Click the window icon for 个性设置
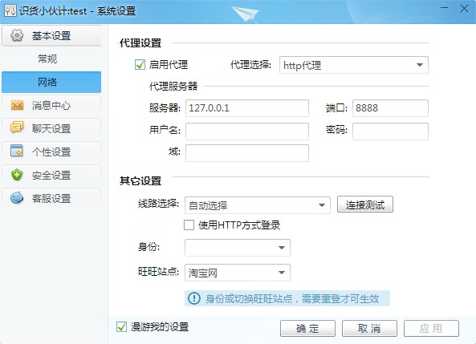This screenshot has width=476, height=344. tap(17, 151)
